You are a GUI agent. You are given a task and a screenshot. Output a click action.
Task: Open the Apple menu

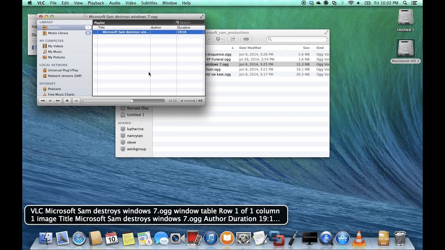[30, 3]
